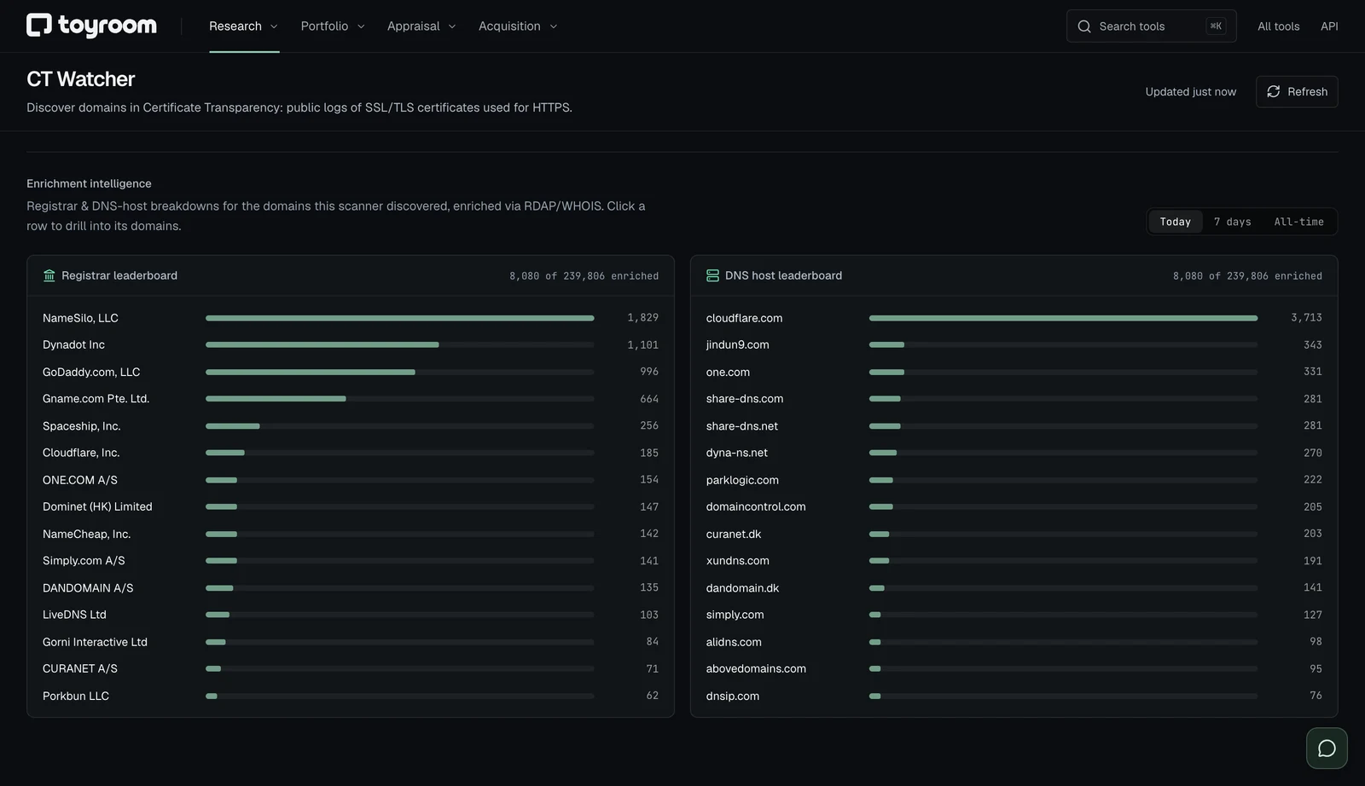The height and width of the screenshot is (786, 1365).
Task: Click the Registrar leaderboard bank icon
Action: (x=49, y=275)
